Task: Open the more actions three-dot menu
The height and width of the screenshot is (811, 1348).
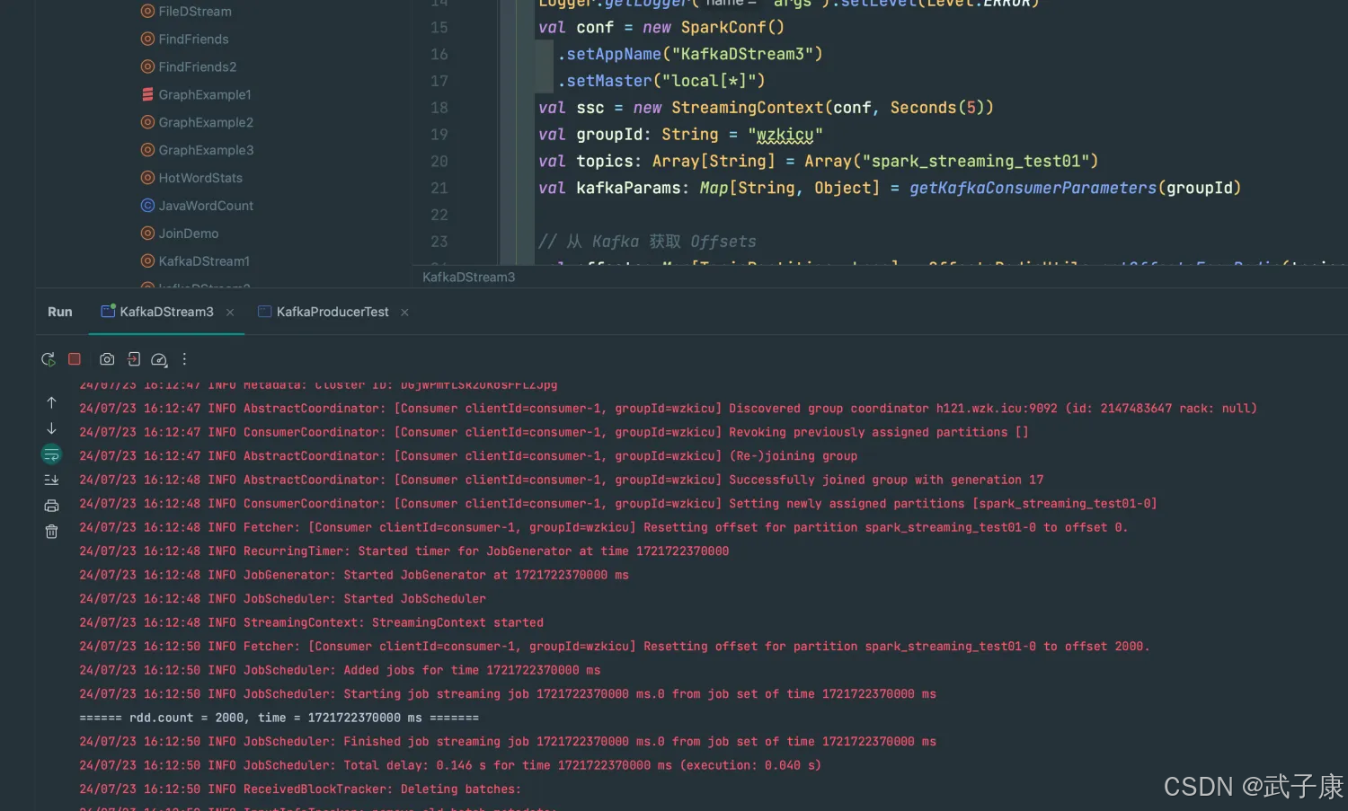Action: pos(184,359)
